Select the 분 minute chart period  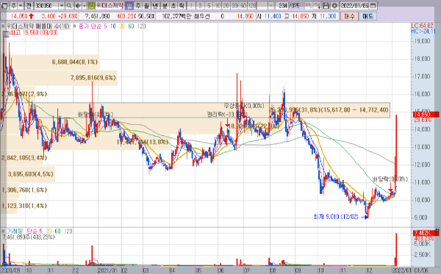(164, 5)
